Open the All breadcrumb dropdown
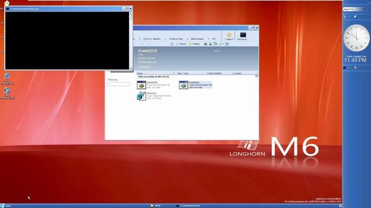This screenshot has width=371, height=208. click(216, 39)
